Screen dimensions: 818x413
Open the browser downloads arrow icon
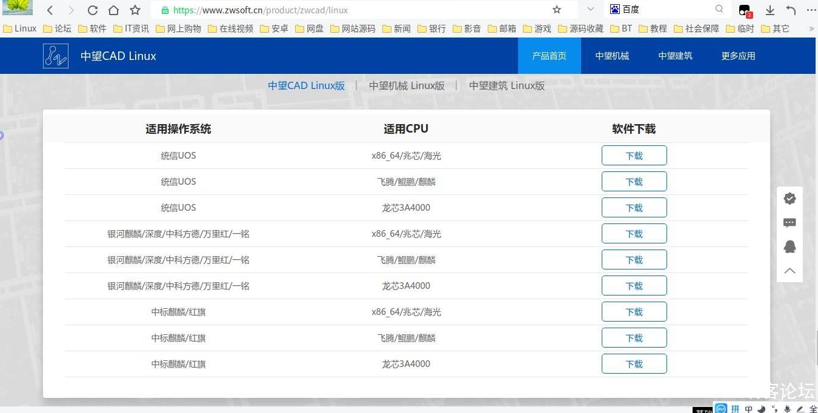tap(770, 10)
